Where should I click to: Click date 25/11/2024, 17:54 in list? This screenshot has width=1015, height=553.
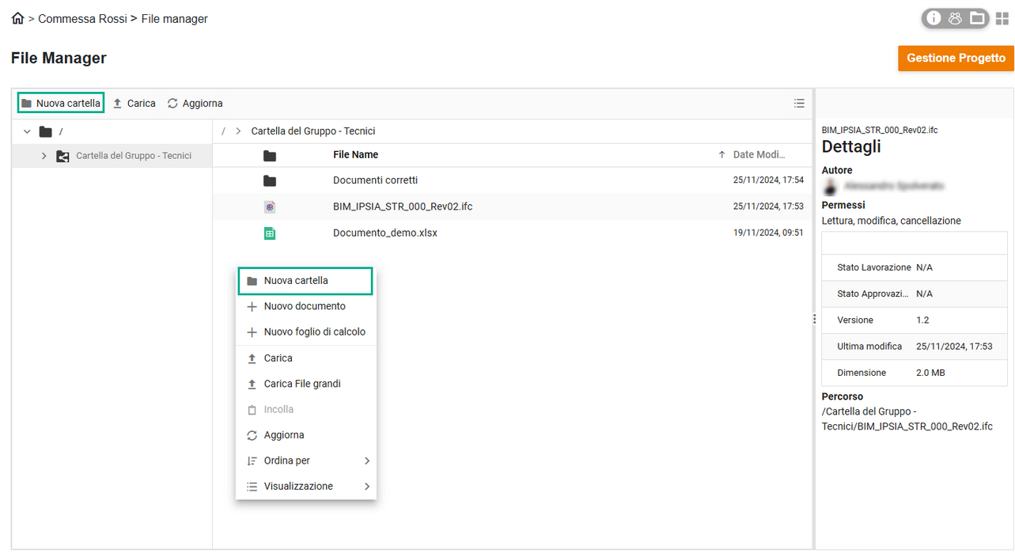(768, 180)
